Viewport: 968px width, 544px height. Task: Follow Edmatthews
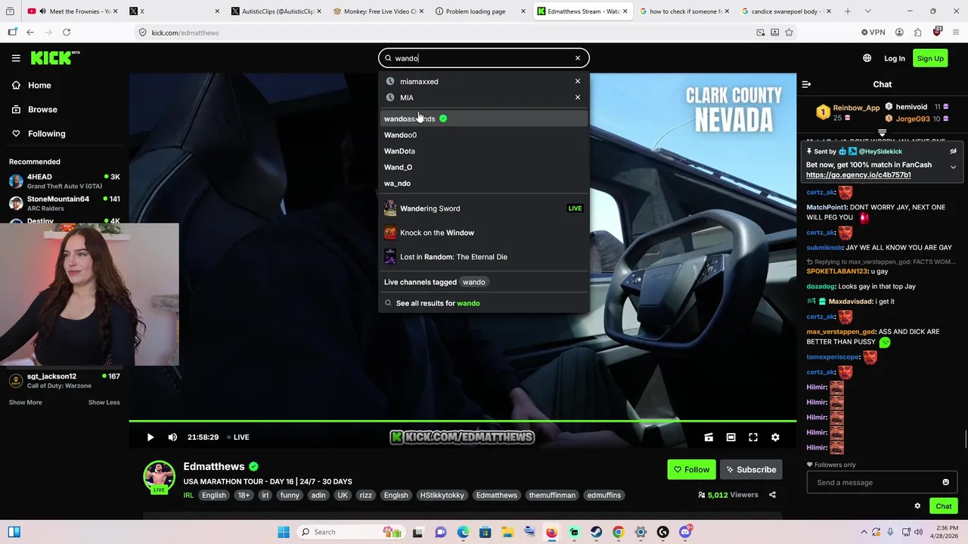[691, 470]
